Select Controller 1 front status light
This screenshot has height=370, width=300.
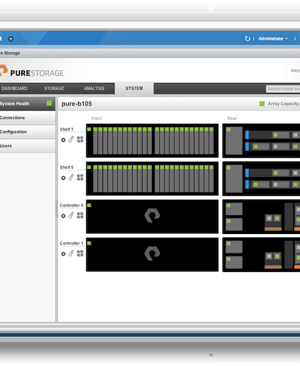point(89,243)
